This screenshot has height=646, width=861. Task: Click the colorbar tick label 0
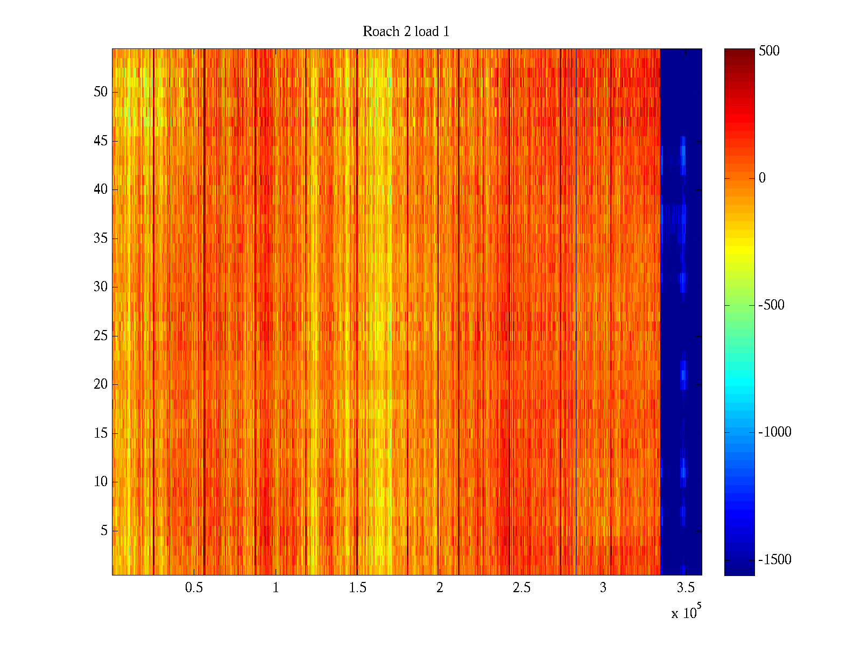[x=762, y=178]
